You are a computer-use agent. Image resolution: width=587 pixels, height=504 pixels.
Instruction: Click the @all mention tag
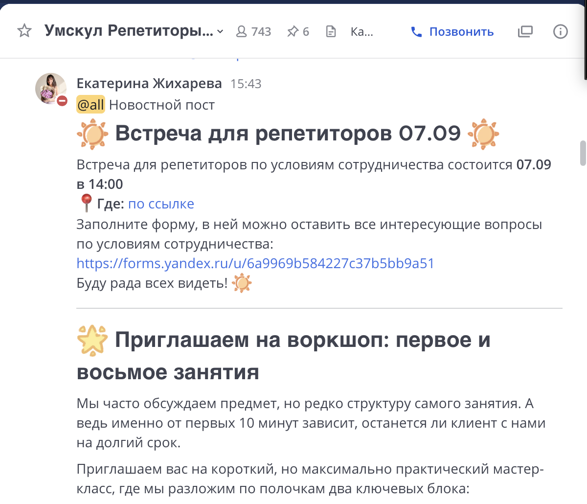(90, 105)
